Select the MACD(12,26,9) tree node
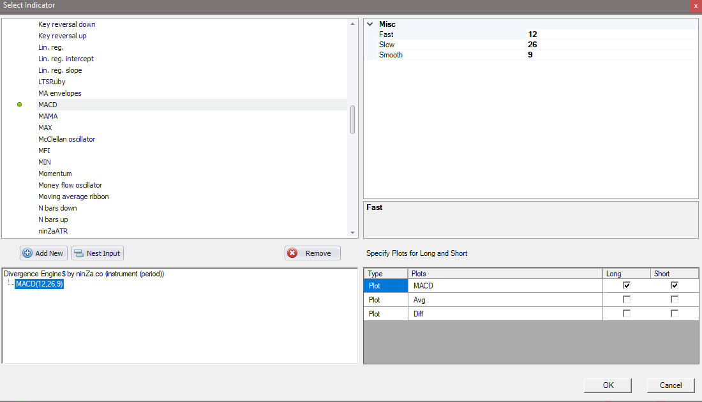Image resolution: width=702 pixels, height=402 pixels. pos(40,284)
